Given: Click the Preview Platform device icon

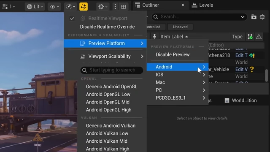Looking at the screenshot, I should [x=83, y=43].
